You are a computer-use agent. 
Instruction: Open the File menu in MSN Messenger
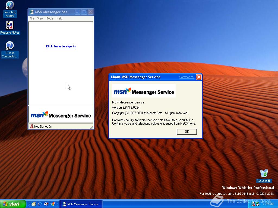(32, 18)
